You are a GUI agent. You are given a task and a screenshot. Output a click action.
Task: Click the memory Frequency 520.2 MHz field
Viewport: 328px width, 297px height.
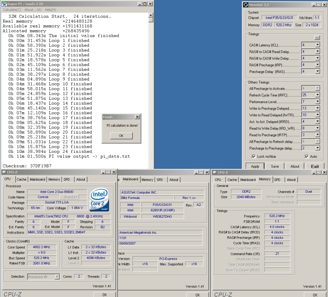click(277, 216)
